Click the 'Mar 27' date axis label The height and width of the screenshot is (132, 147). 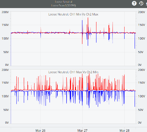pyautogui.click(x=82, y=130)
